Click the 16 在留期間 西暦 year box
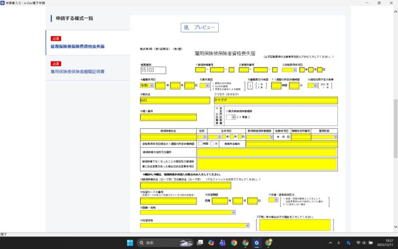This screenshot has width=398, height=249. 220,201
